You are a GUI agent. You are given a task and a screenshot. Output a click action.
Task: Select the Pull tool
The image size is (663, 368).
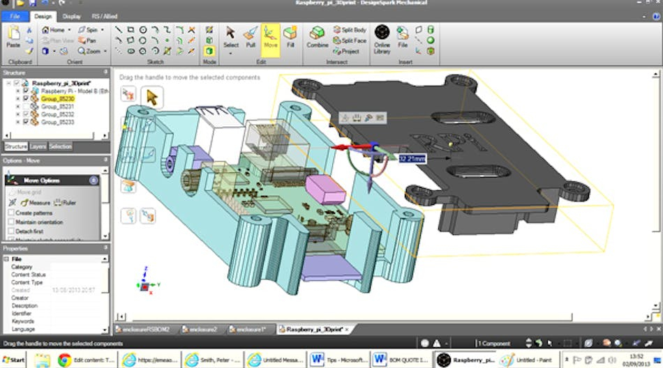[x=251, y=38]
